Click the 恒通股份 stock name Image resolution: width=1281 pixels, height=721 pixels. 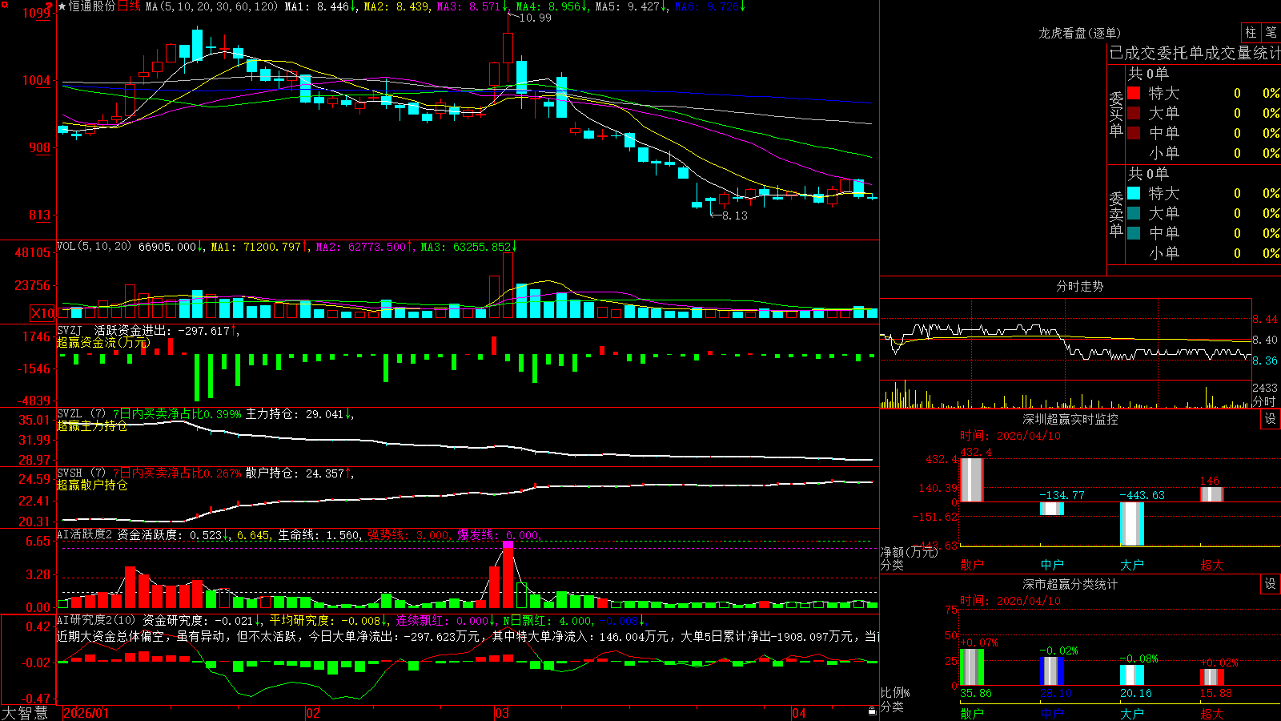pyautogui.click(x=92, y=6)
